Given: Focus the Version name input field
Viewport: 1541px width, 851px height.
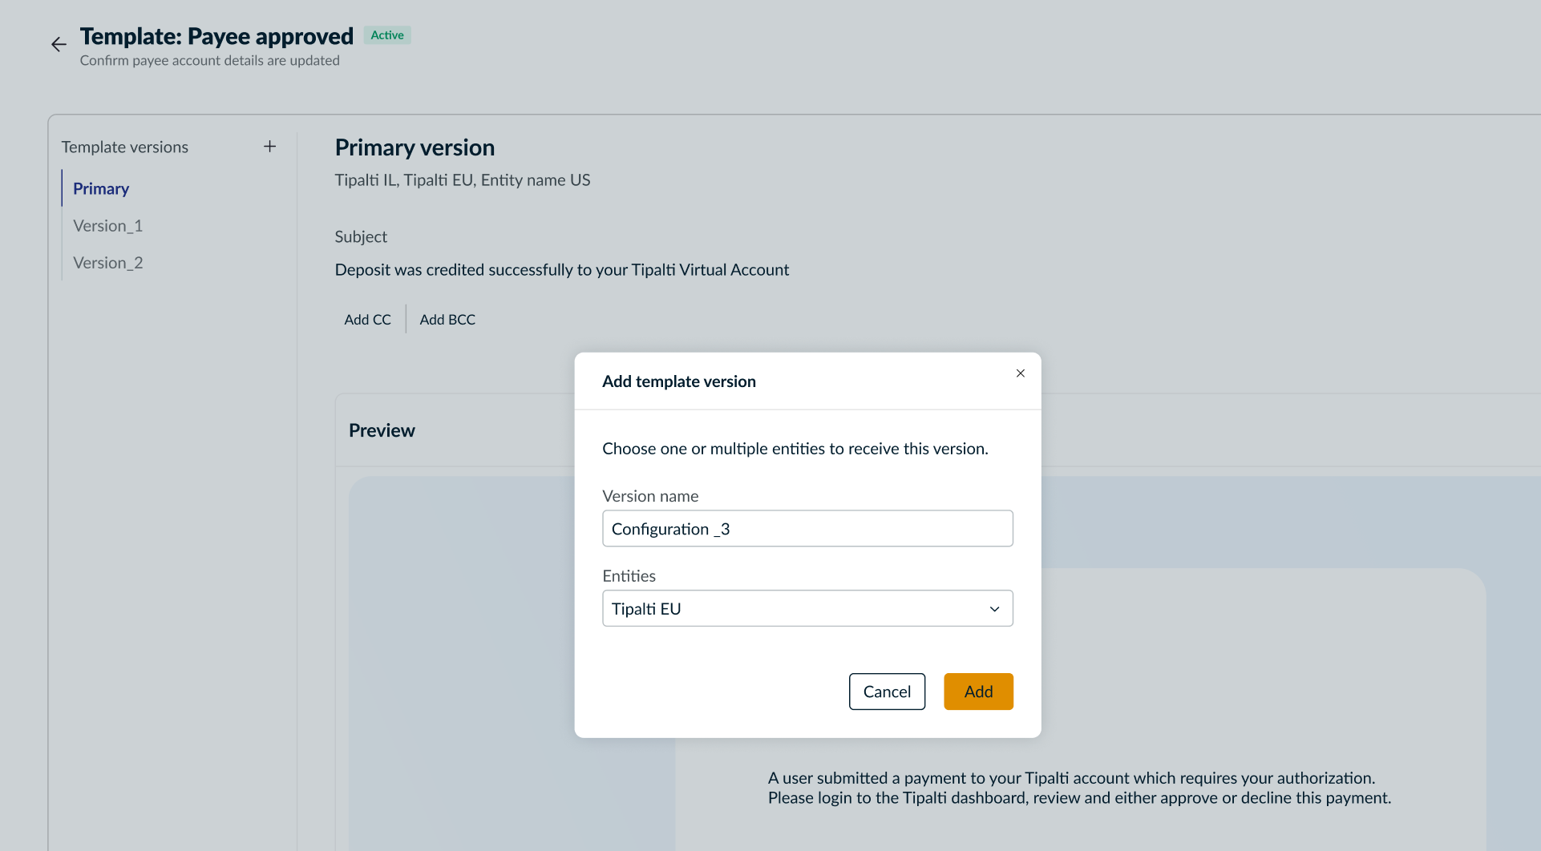Looking at the screenshot, I should [807, 528].
